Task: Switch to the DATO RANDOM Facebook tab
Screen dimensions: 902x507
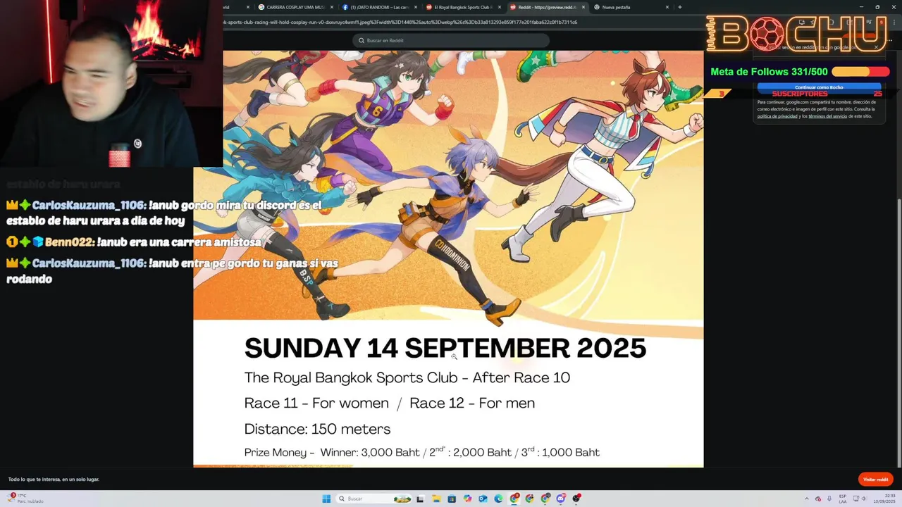Action: (379, 7)
